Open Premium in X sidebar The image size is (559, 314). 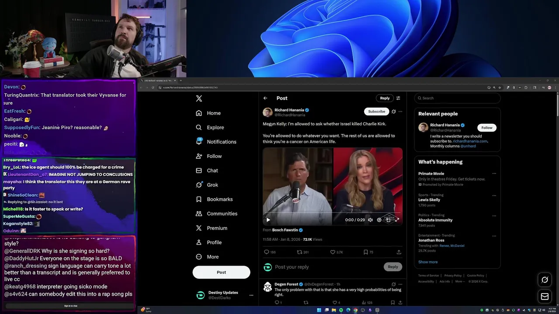tap(212, 228)
